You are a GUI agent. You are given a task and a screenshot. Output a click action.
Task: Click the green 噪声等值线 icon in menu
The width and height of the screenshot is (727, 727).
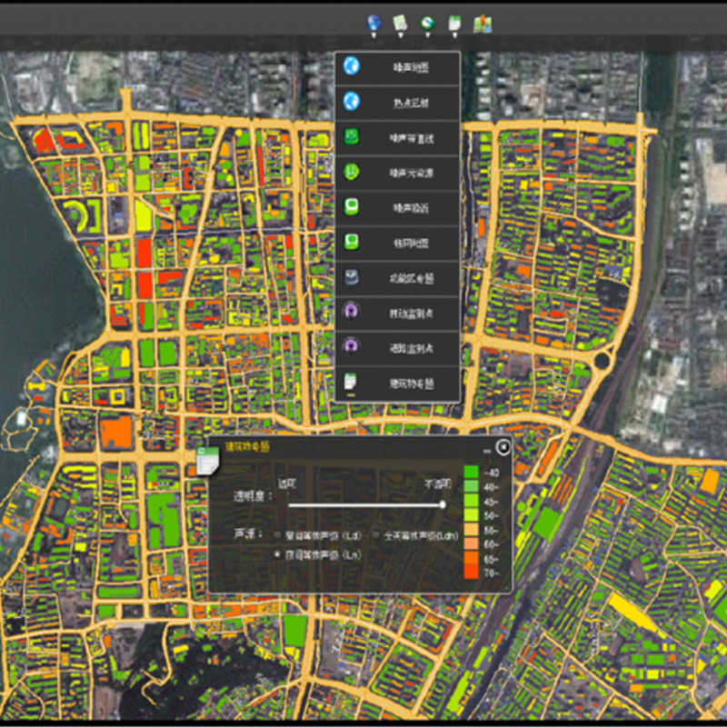352,138
